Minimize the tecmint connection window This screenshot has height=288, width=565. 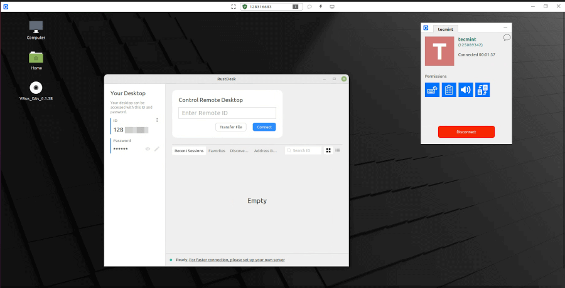(x=505, y=28)
